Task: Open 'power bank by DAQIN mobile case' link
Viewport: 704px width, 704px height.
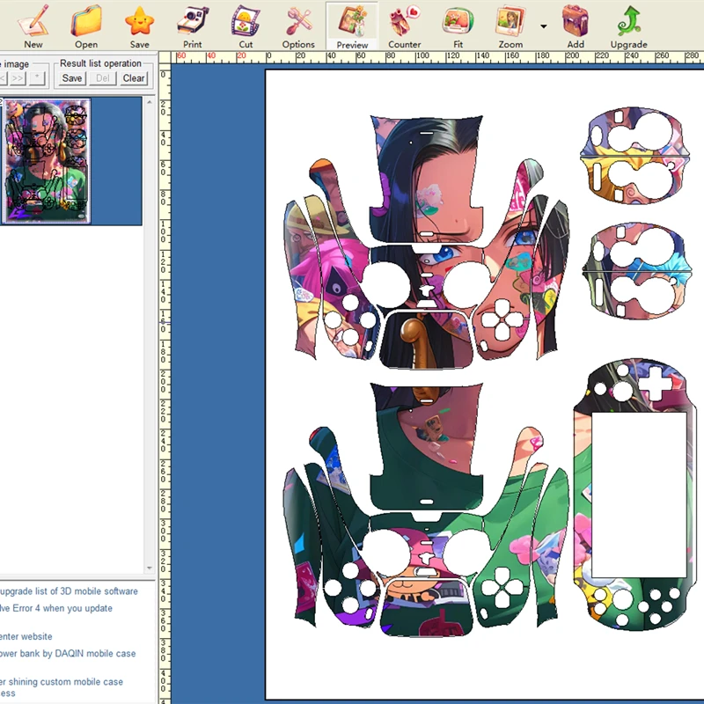Action: pos(68,654)
